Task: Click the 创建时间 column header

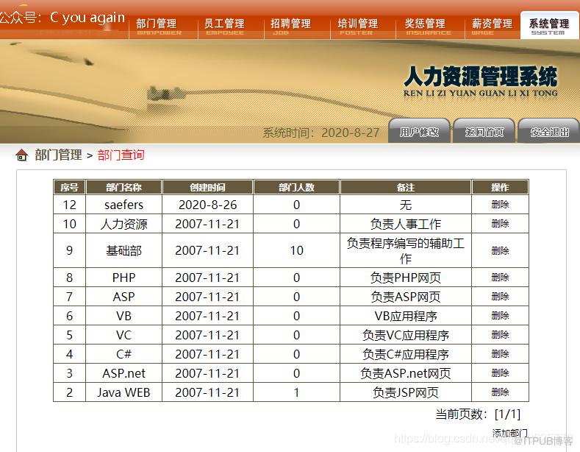Action: 207,187
